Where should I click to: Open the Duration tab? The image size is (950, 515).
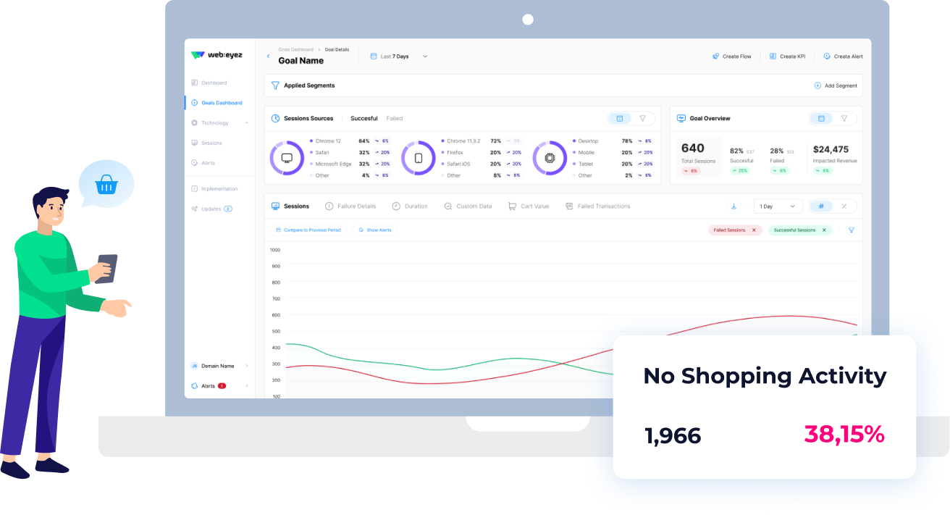[x=410, y=206]
